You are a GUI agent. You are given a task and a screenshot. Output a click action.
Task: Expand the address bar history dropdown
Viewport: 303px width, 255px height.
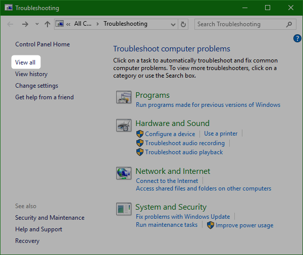pos(172,24)
